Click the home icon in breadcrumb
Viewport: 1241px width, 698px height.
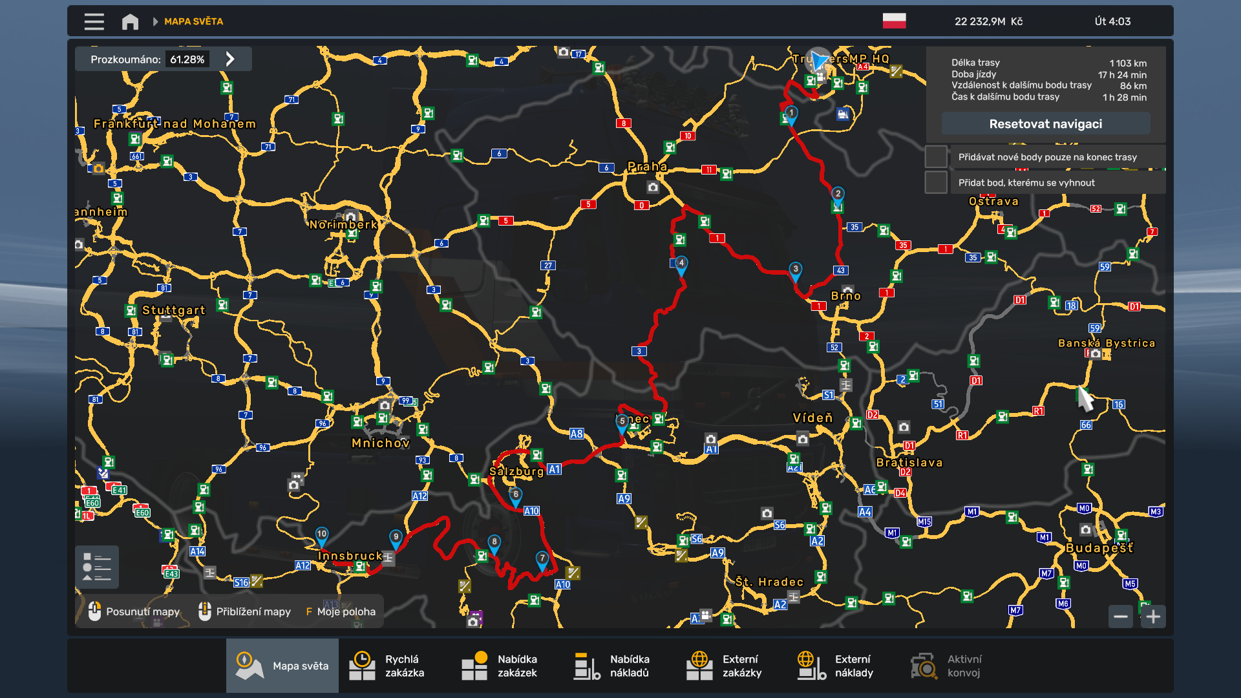coord(130,21)
